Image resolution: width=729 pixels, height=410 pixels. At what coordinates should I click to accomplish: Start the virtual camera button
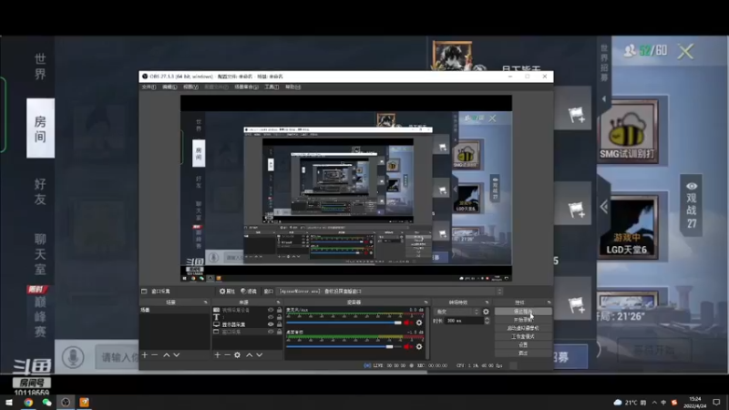pyautogui.click(x=523, y=328)
